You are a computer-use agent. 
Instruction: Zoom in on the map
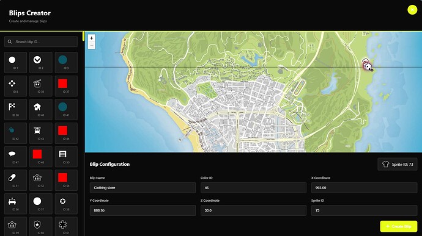click(x=92, y=38)
